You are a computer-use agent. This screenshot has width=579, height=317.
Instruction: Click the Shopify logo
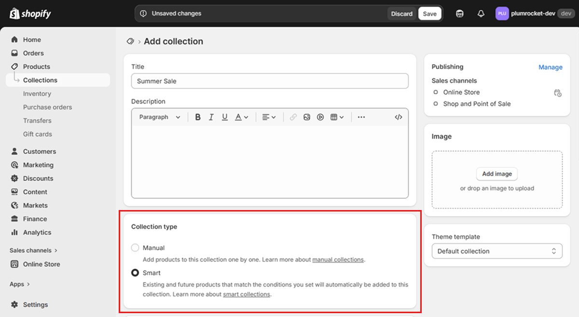(30, 13)
